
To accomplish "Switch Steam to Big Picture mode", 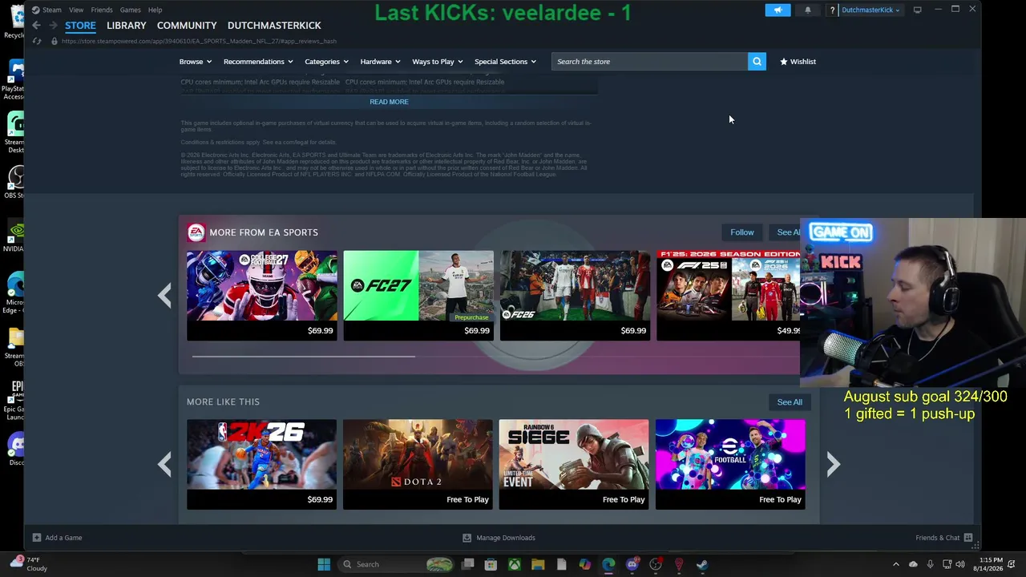I will coord(917,10).
